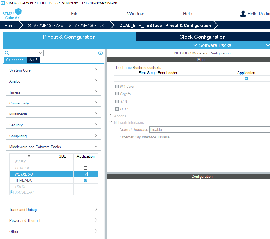Click the Home breadcrumb link
Viewport: 270px width, 239px height.
tap(10, 25)
